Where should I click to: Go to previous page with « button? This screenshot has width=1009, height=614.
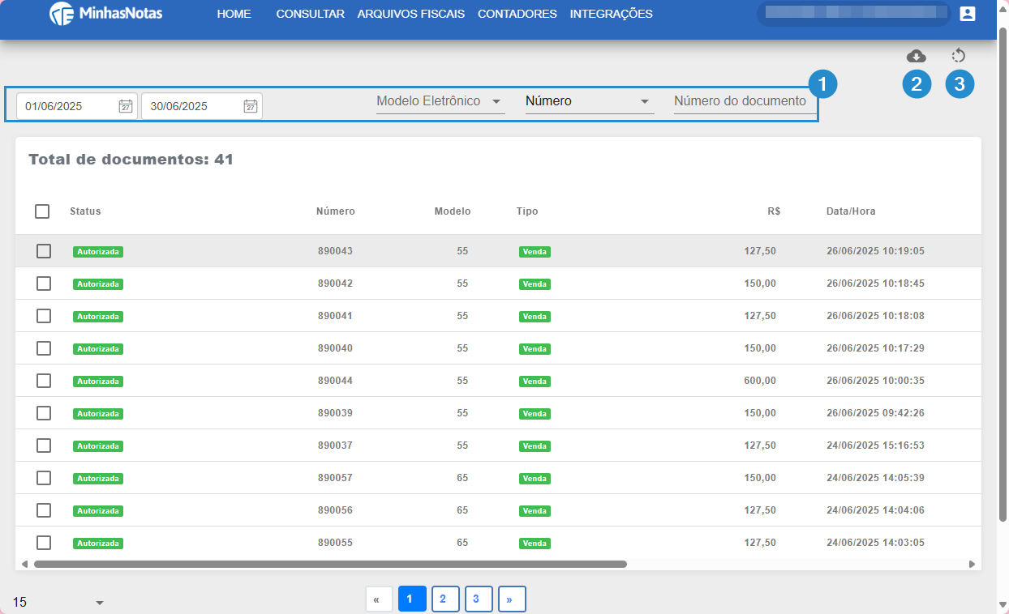377,599
